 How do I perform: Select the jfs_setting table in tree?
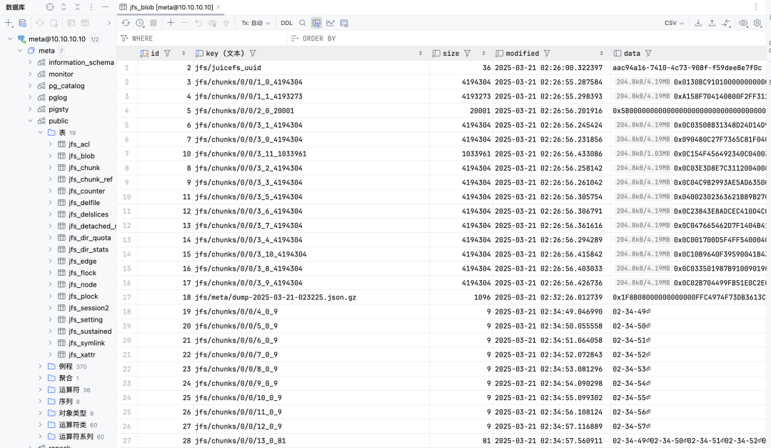(x=86, y=319)
